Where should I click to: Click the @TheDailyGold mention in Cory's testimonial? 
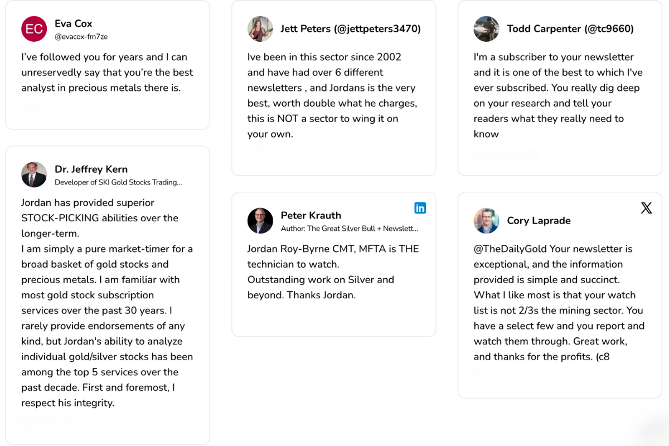pyautogui.click(x=510, y=249)
